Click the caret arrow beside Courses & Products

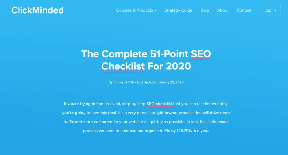pyautogui.click(x=156, y=11)
